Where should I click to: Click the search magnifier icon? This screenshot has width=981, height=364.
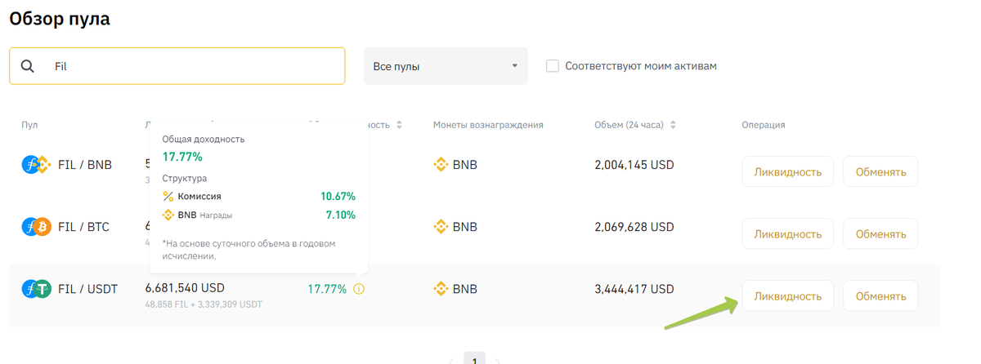click(x=28, y=66)
